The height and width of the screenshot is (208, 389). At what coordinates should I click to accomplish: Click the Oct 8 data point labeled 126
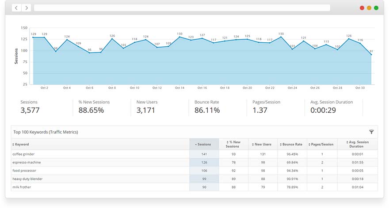pos(112,39)
